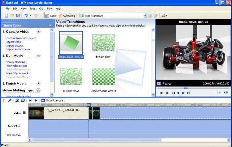Viewport: 232px width, 147px height.
Task: Select the hp_gobletoffire_320x144 002 clip
Action: (58, 113)
